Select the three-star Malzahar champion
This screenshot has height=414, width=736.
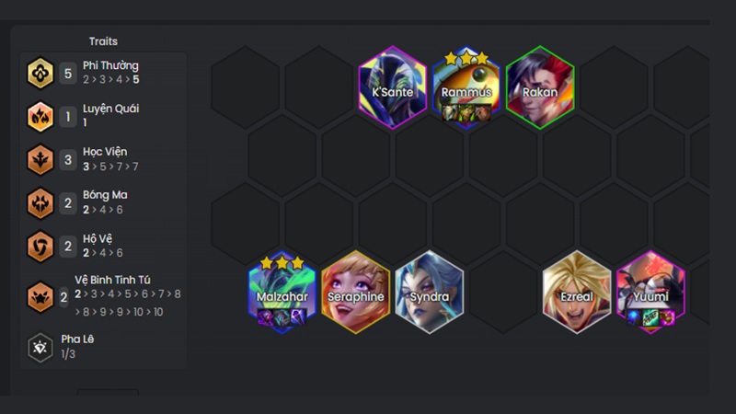coord(282,292)
